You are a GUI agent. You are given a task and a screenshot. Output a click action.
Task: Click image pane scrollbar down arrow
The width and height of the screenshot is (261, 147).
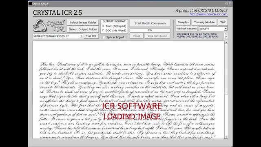click(226, 137)
